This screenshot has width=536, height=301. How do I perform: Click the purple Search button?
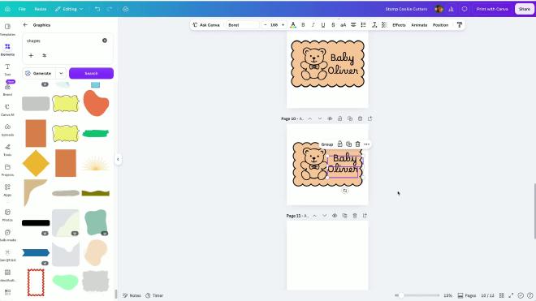click(x=91, y=73)
